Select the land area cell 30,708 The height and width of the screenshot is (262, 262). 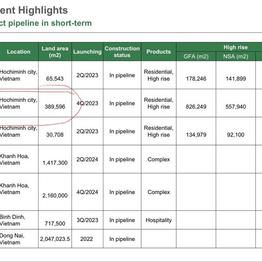click(55, 134)
